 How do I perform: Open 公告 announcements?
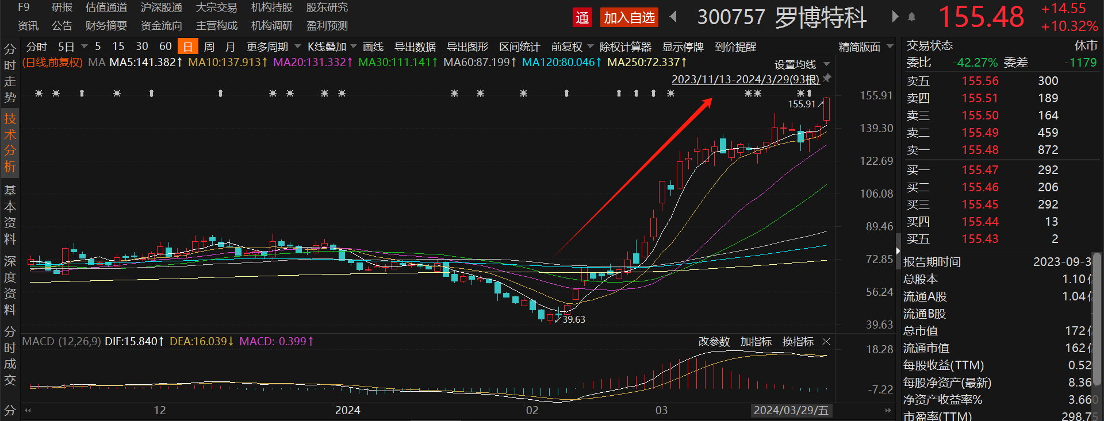62,26
